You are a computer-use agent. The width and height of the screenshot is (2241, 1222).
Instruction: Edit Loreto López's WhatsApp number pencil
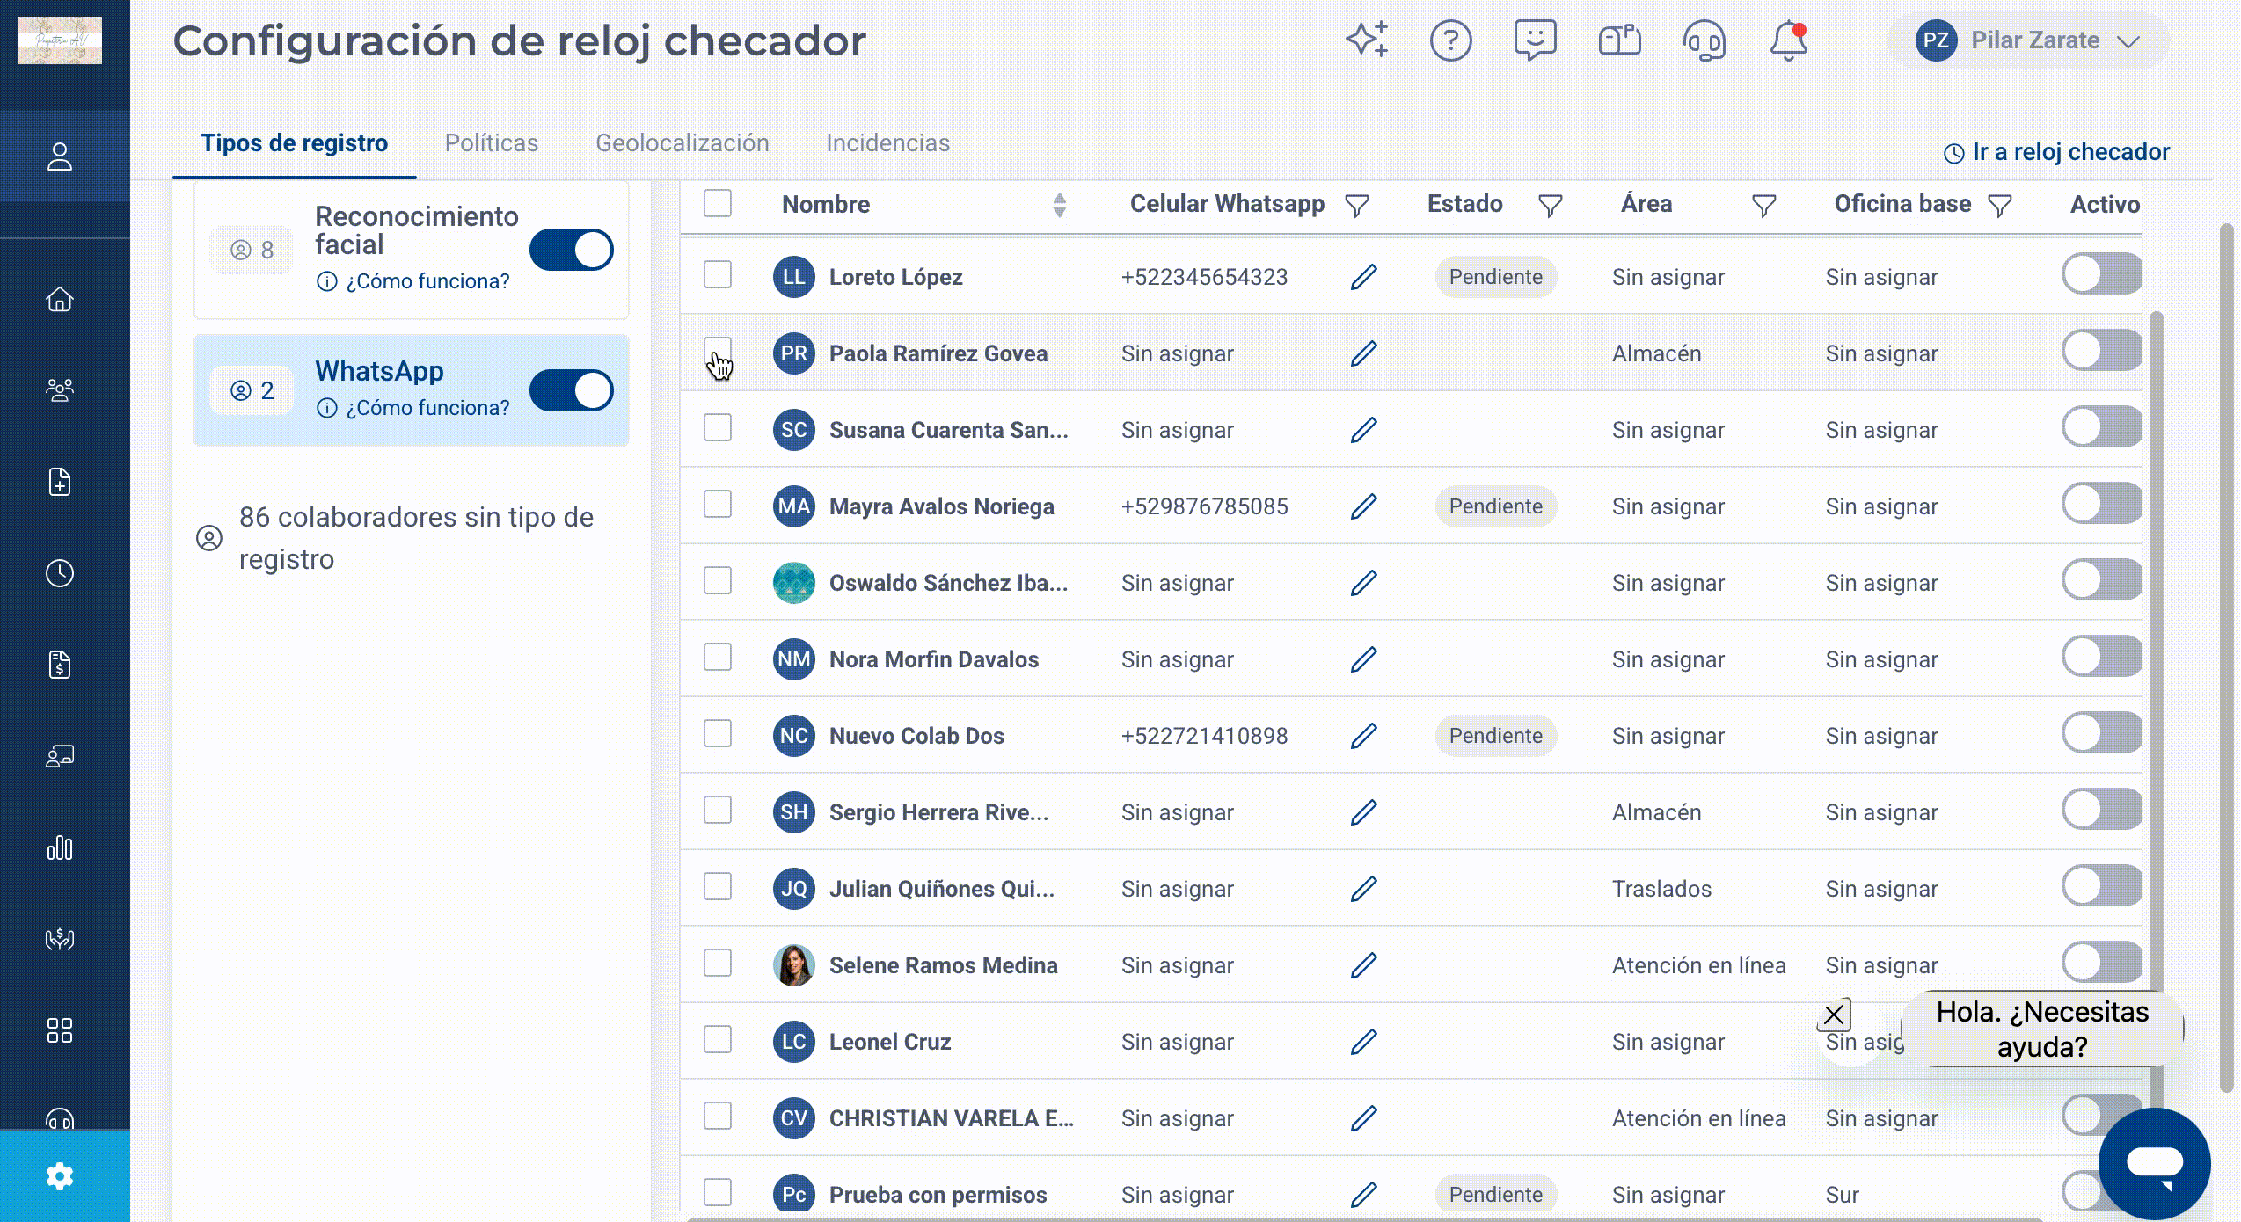[1363, 277]
